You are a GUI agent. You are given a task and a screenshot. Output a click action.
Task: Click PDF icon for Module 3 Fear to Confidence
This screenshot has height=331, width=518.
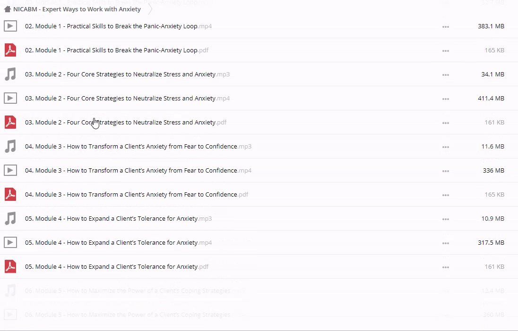[x=10, y=195]
